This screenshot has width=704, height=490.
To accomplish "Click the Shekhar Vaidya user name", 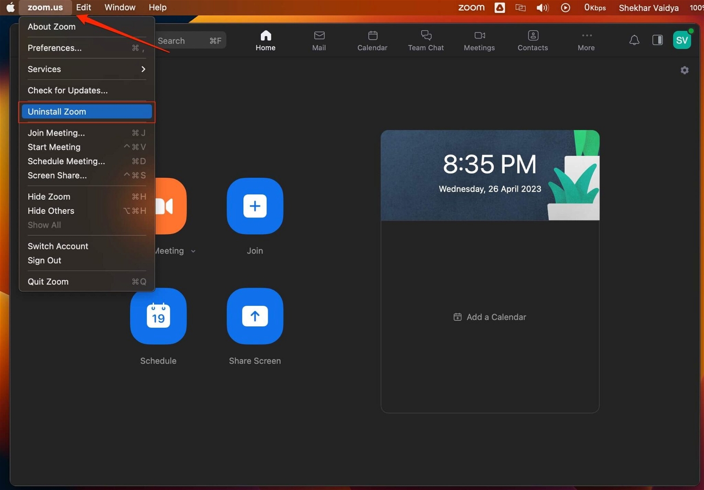I will [649, 7].
